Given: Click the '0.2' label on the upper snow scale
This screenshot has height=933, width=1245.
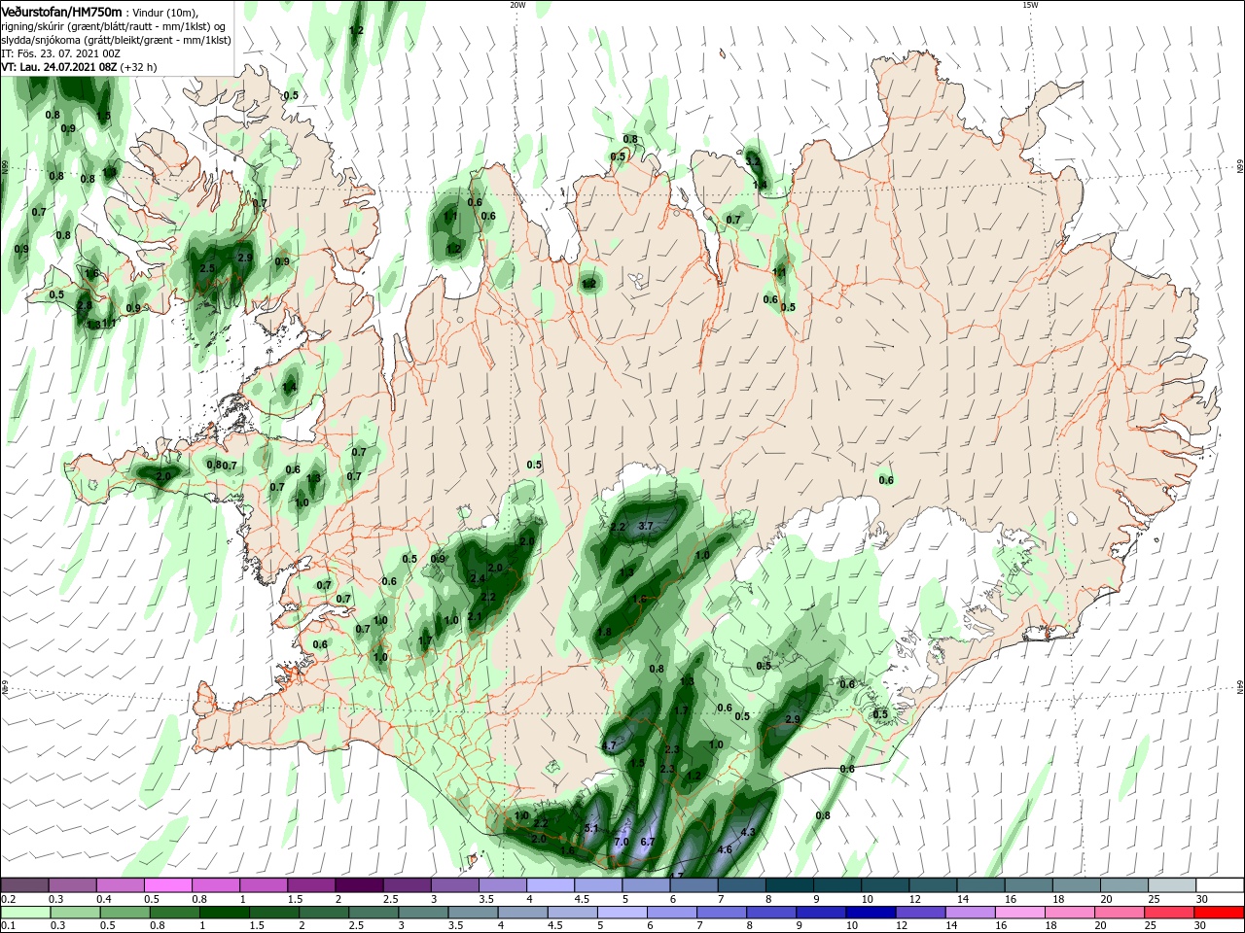Looking at the screenshot, I should [x=8, y=899].
